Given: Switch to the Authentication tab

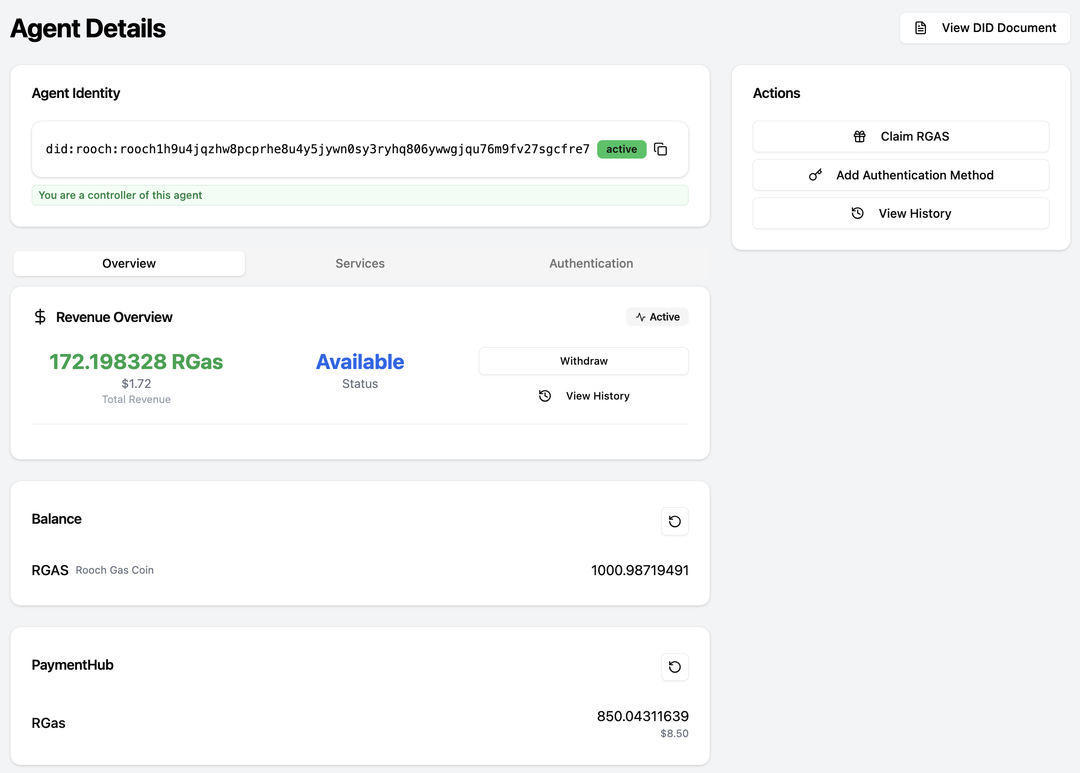Looking at the screenshot, I should click(591, 263).
